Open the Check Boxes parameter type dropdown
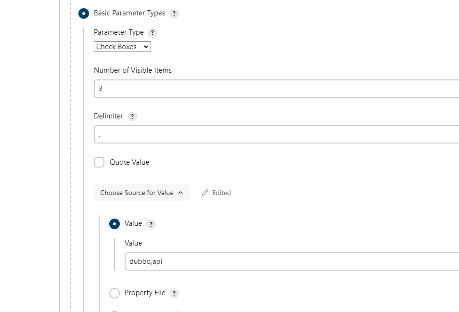 (122, 47)
